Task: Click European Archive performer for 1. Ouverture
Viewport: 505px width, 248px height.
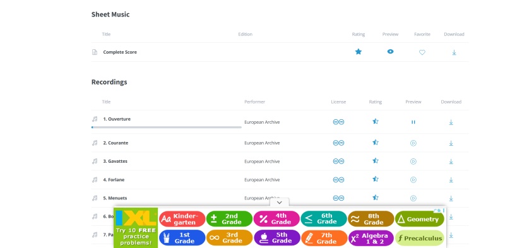Action: coord(262,122)
